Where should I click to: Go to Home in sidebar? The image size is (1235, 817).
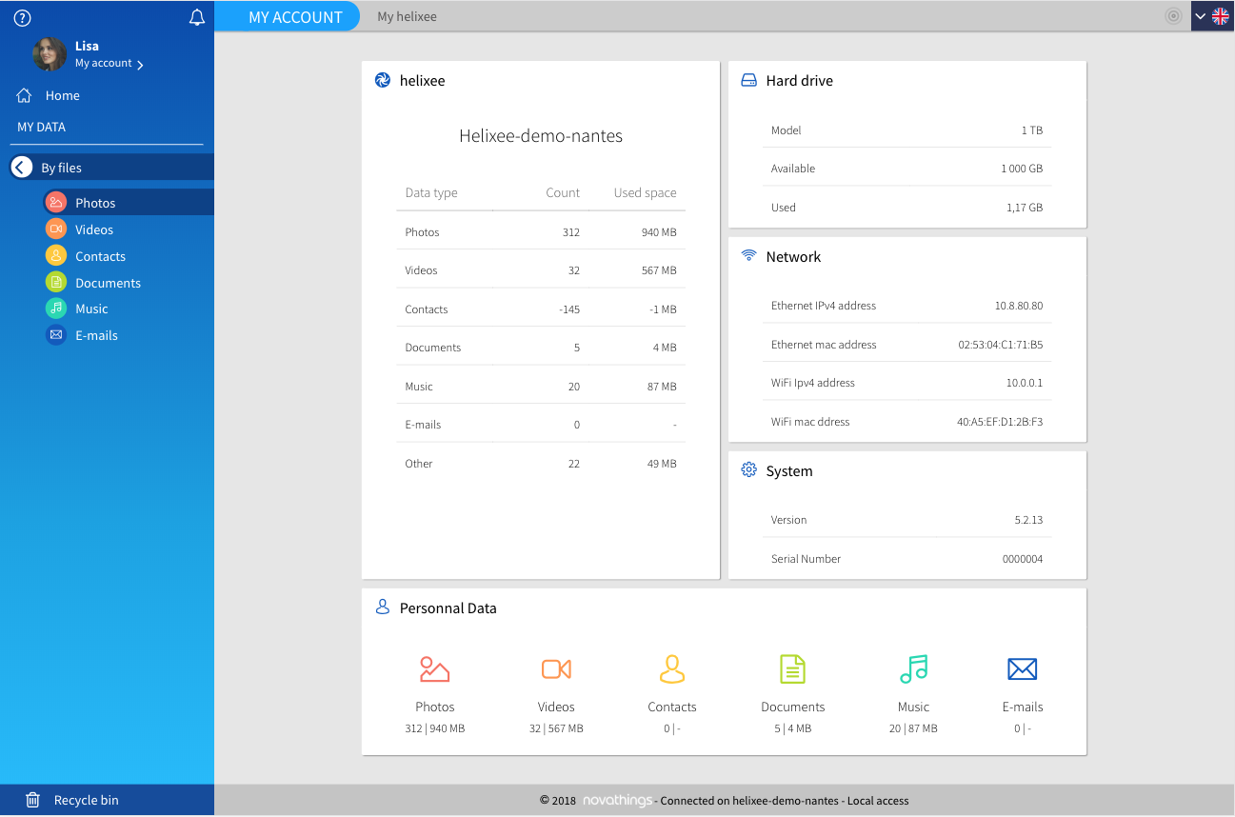coord(63,95)
